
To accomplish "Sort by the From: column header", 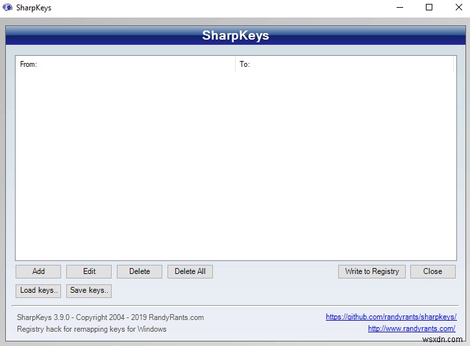I will point(125,64).
